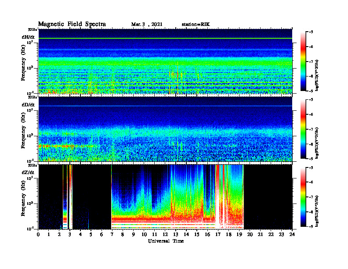This screenshot has height=269, width=348.
Task: Click "Frequency (Hz)" label of dH/dt panel
Action: [x=23, y=63]
